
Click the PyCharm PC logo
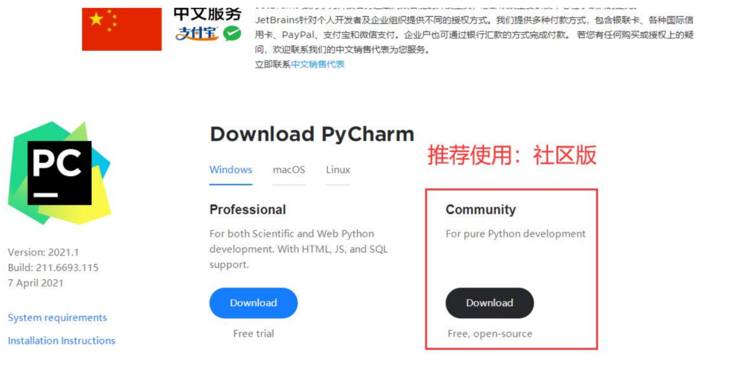tap(59, 173)
